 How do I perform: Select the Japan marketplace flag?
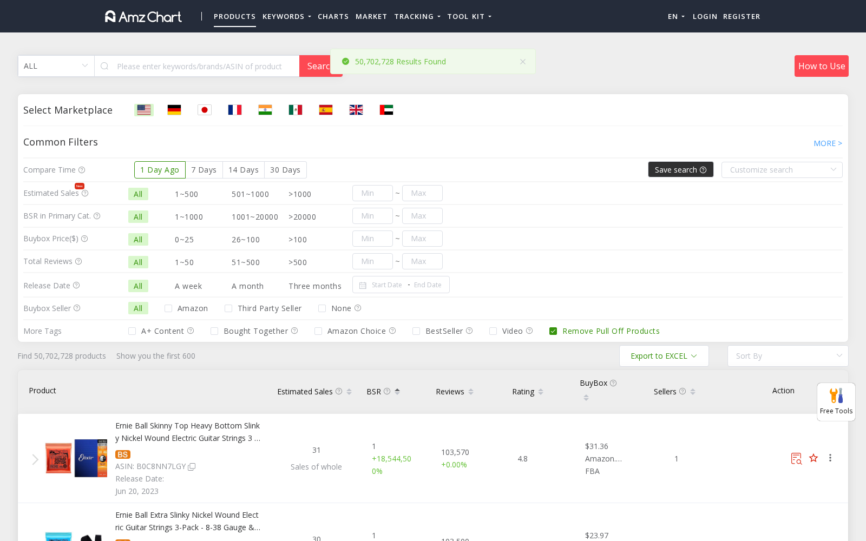tap(205, 110)
